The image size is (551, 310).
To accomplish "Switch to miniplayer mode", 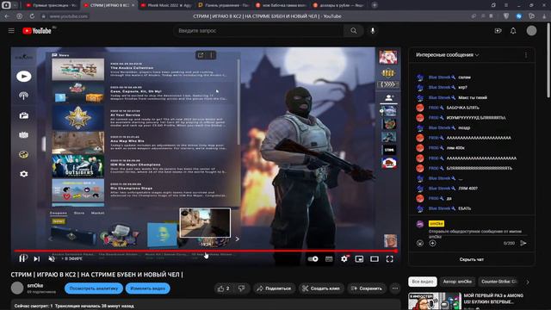I will [x=359, y=259].
